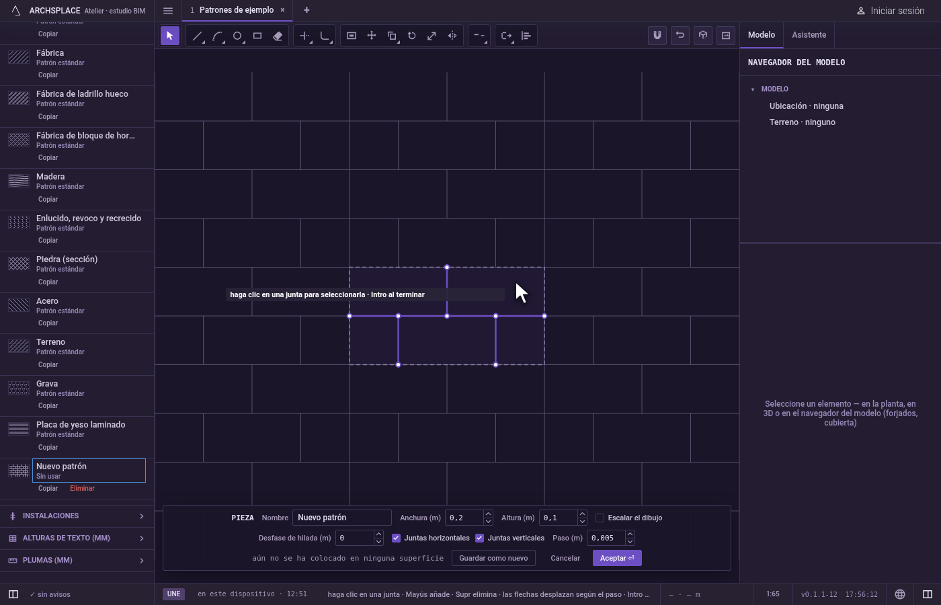Click the align tool icon
The width and height of the screenshot is (941, 605).
tap(526, 36)
